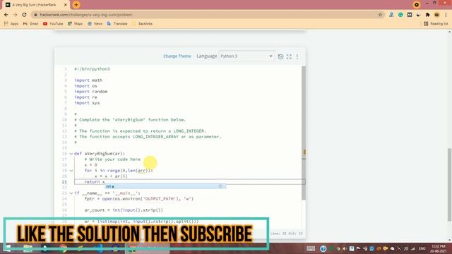This screenshot has height=254, width=452.
Task: Click the ENG language indicator
Action: click(422, 248)
